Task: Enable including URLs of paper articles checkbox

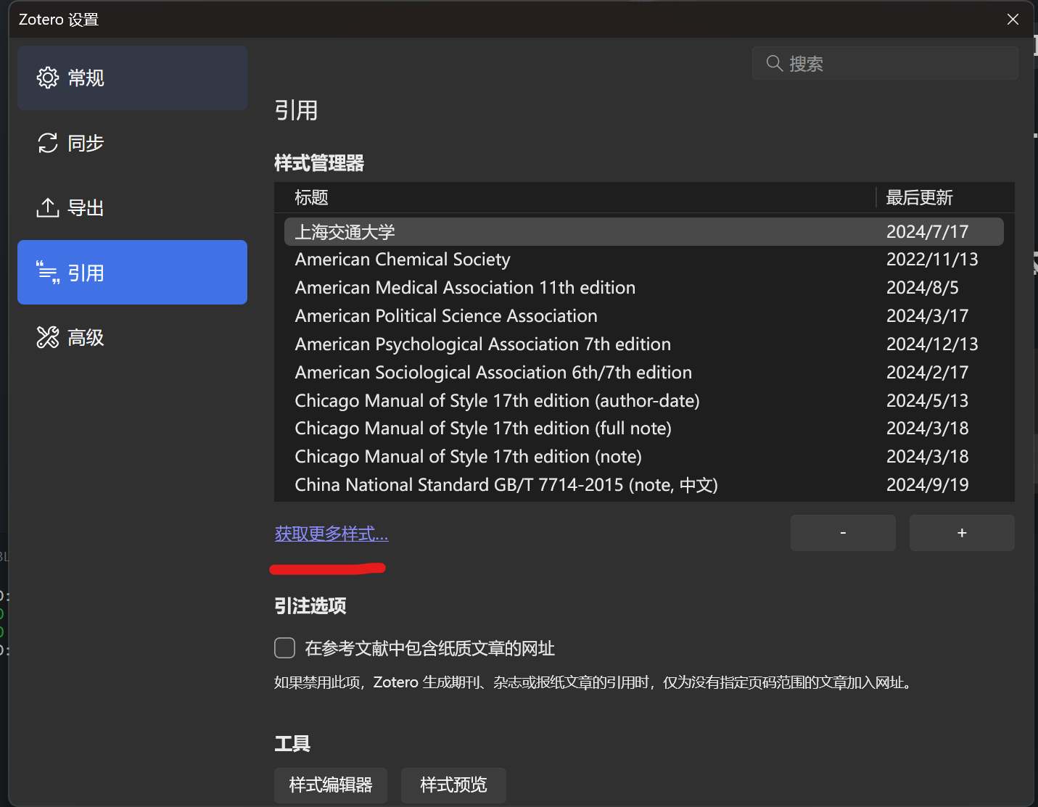Action: (x=285, y=647)
